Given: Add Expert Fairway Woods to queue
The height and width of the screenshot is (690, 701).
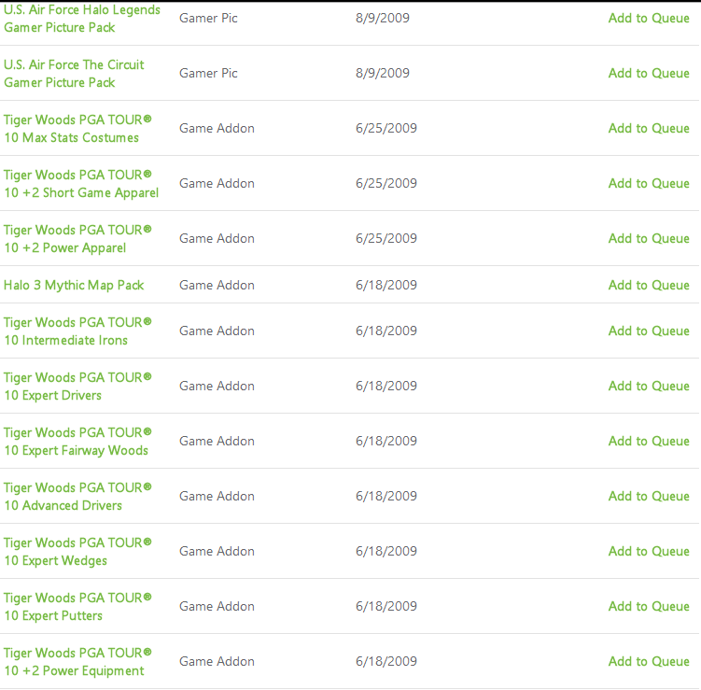Looking at the screenshot, I should tap(649, 441).
